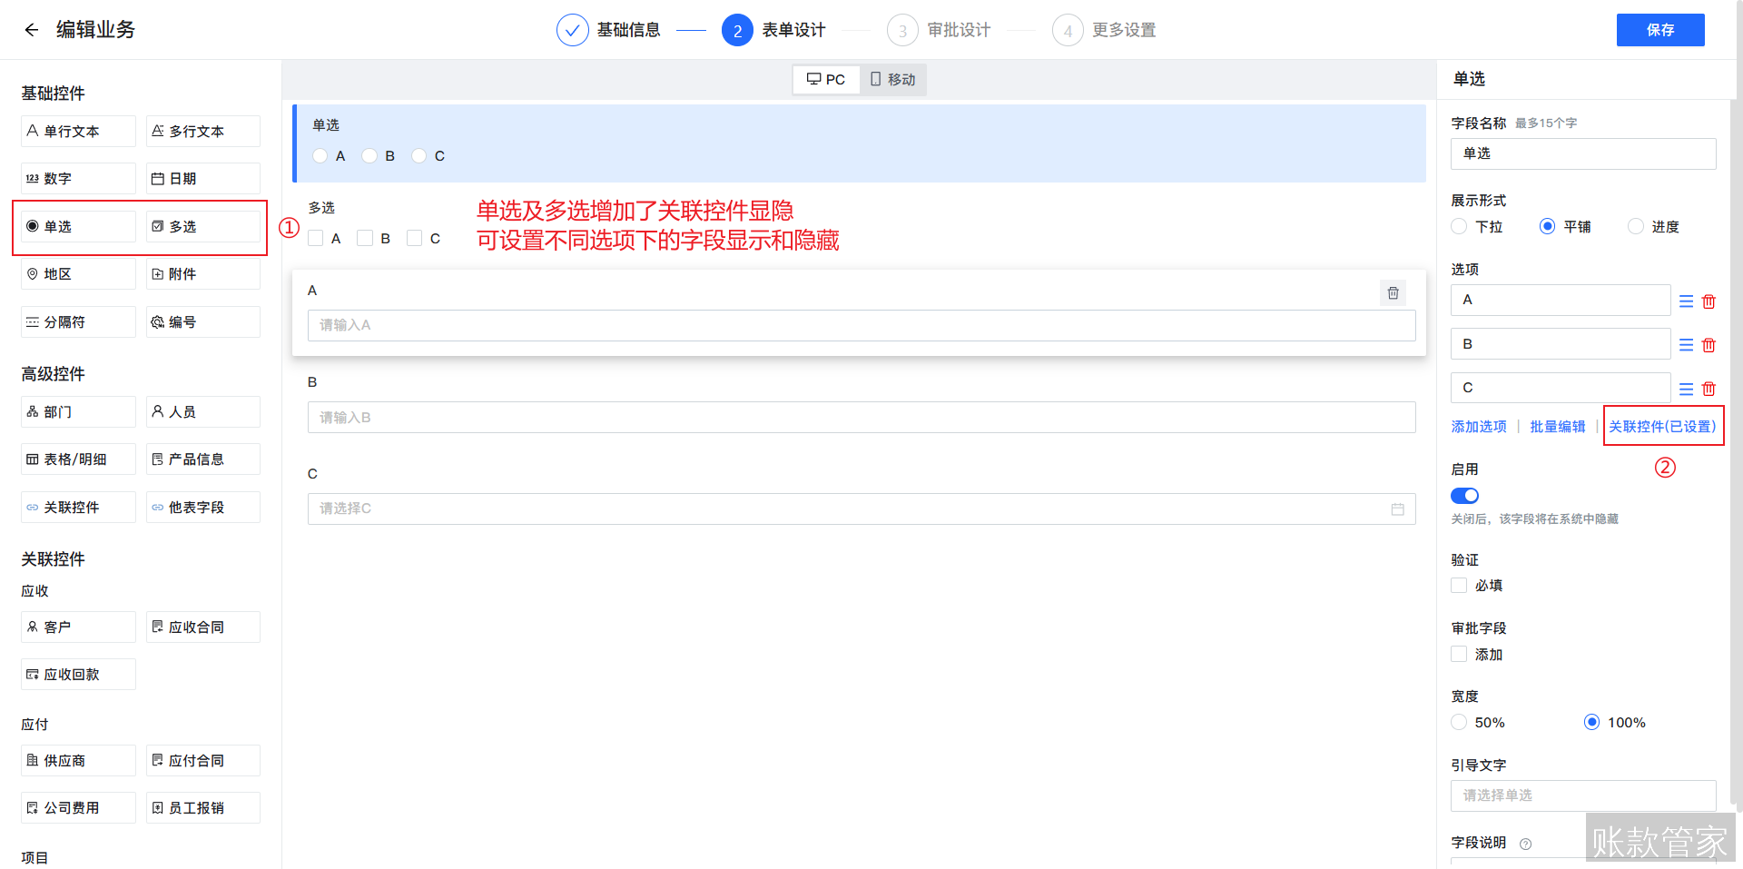This screenshot has width=1743, height=869.
Task: Check the 必填 validation checkbox
Action: [x=1459, y=585]
